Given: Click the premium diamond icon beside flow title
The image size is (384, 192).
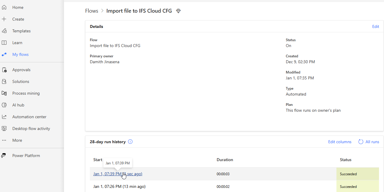Looking at the screenshot, I should coord(178,11).
